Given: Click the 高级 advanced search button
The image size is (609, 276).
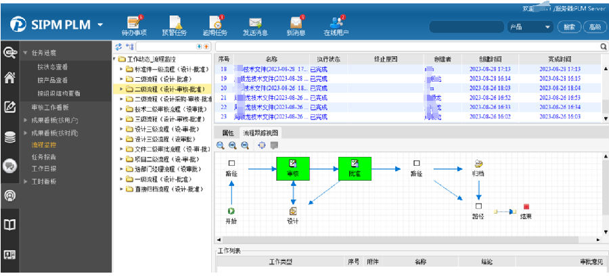Looking at the screenshot, I should click(595, 27).
